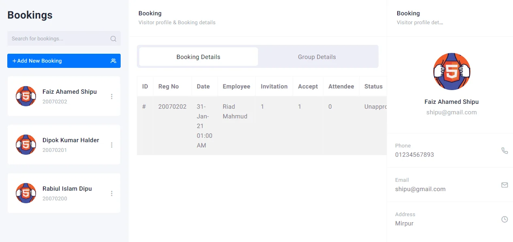Screen dimensions: 513x242
Task: Click the phone icon beside 01234567893
Action: [x=504, y=150]
